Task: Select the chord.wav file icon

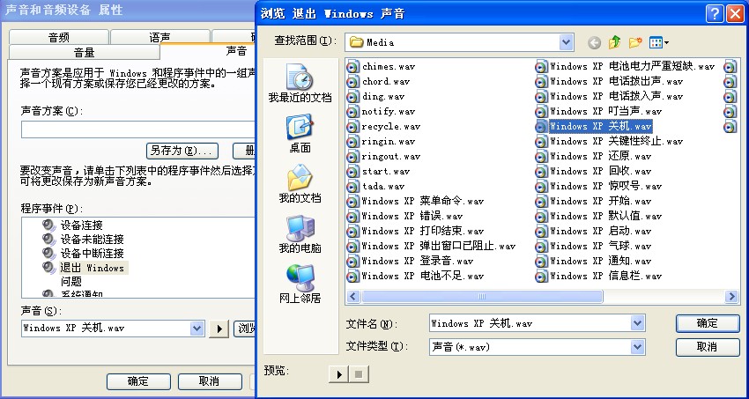Action: (352, 82)
